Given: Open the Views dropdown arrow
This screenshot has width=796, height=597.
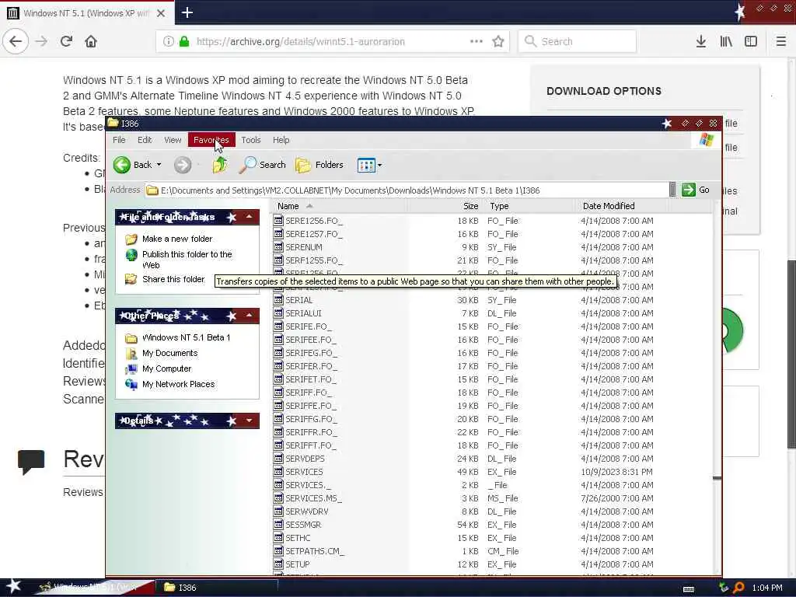Looking at the screenshot, I should point(379,165).
